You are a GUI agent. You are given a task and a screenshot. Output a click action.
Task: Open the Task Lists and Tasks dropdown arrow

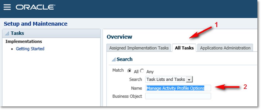[x=189, y=80]
